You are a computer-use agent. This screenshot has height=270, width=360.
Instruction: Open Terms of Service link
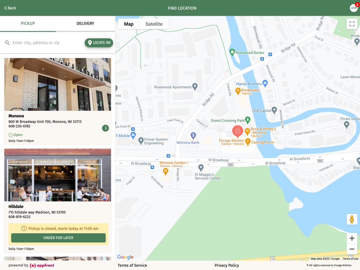coord(132,265)
